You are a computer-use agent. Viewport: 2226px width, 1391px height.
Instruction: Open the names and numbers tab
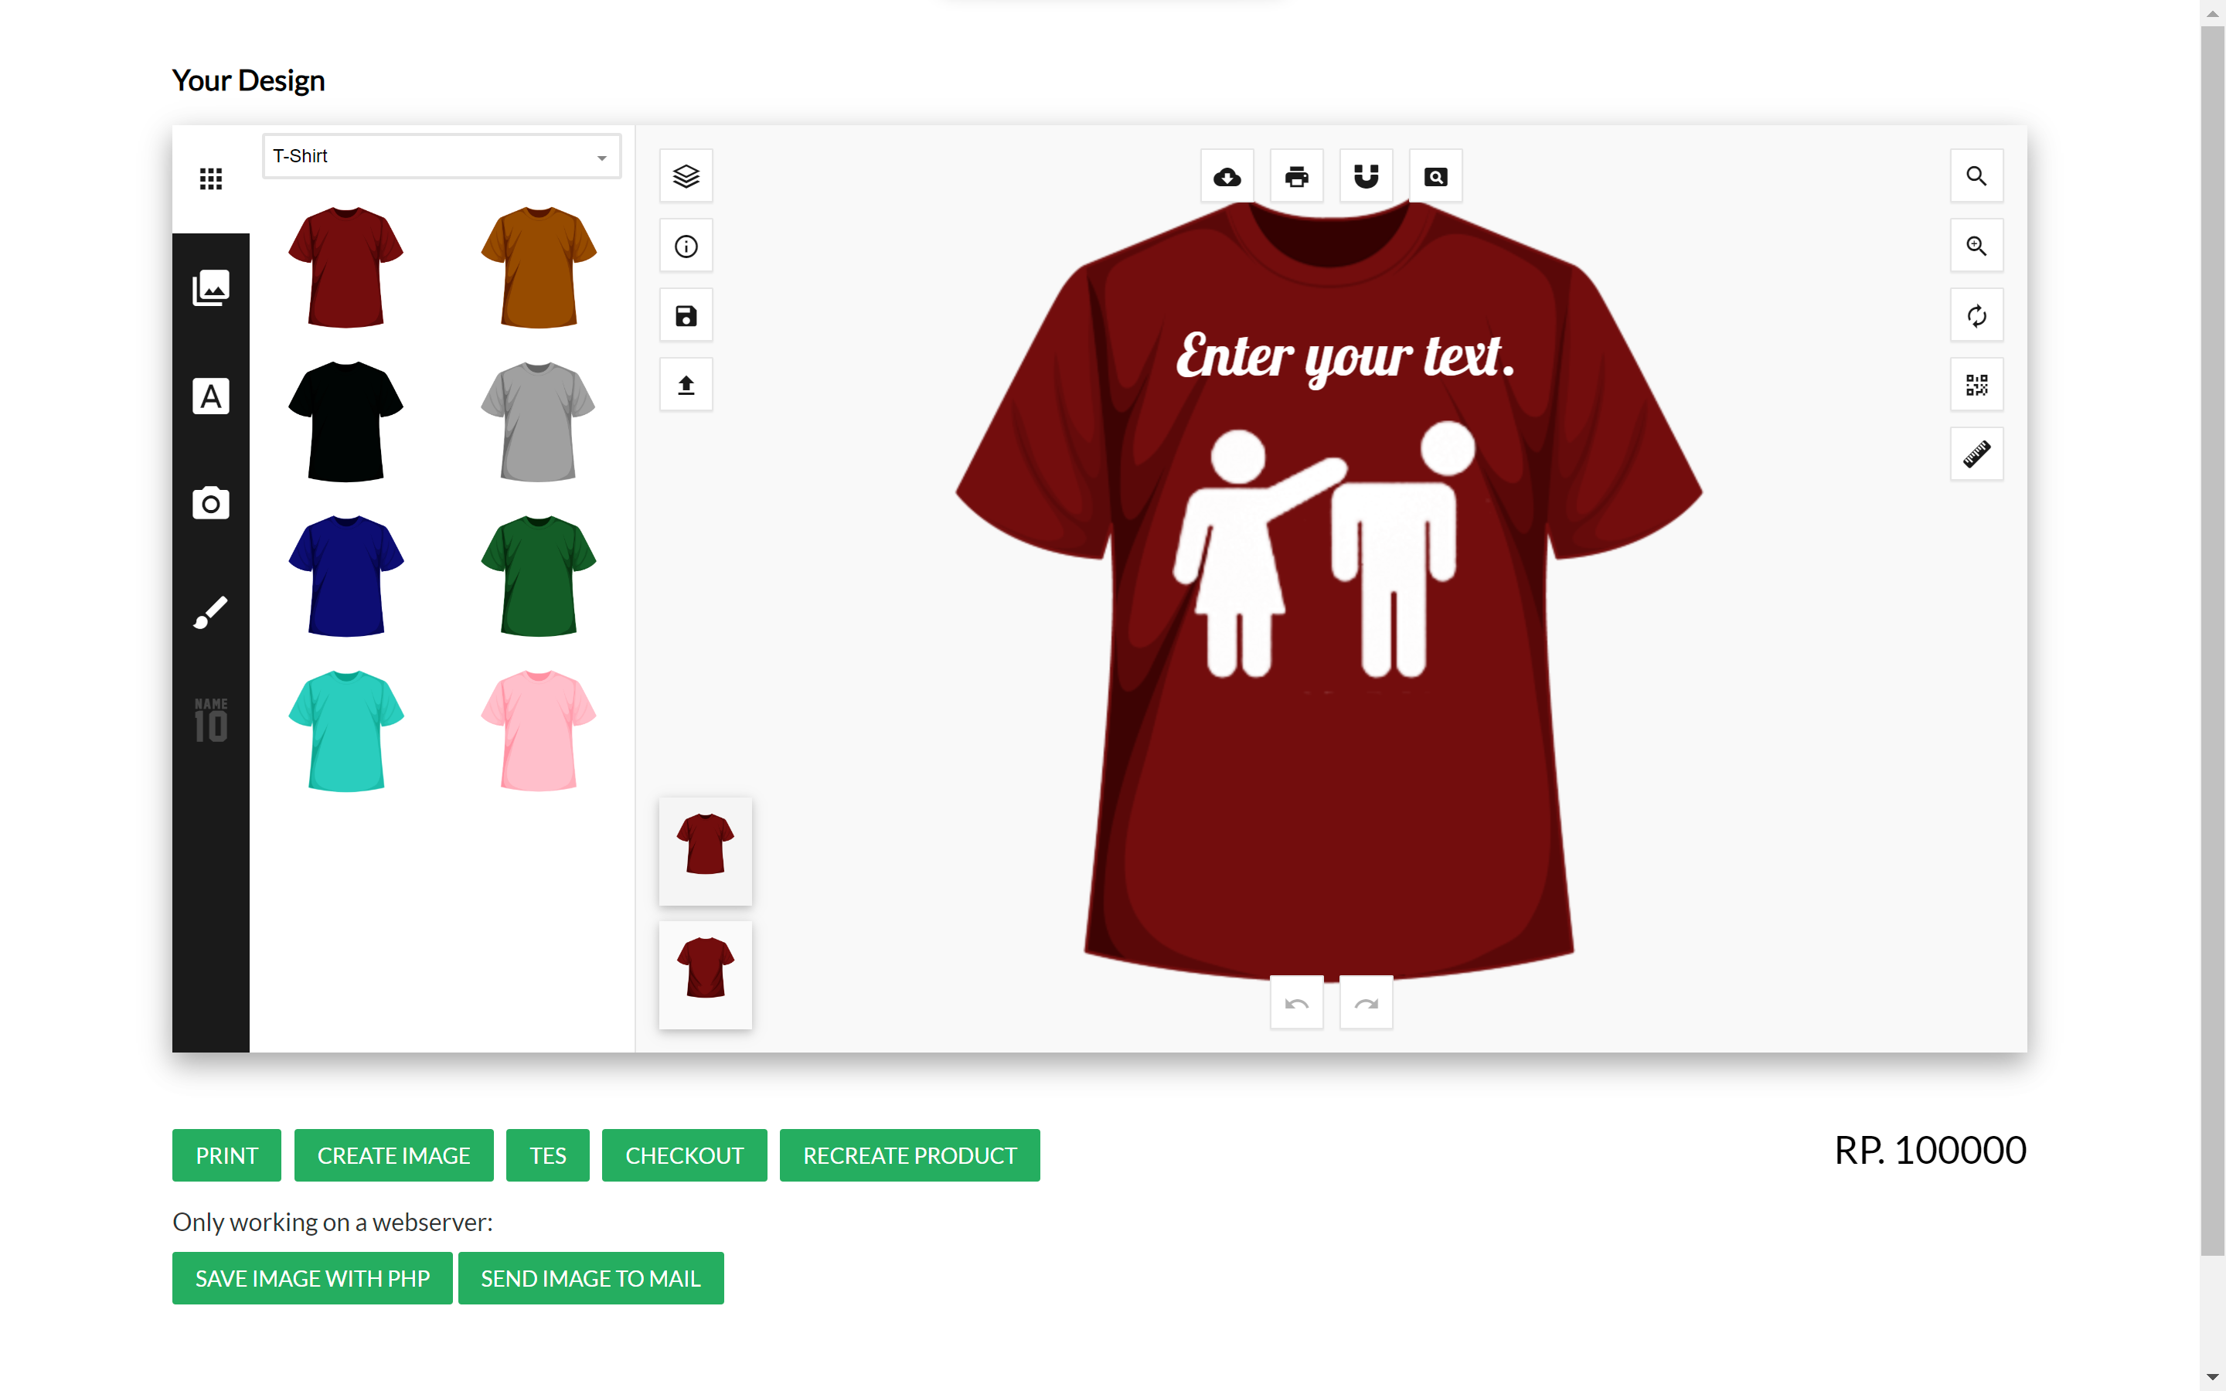coord(211,719)
